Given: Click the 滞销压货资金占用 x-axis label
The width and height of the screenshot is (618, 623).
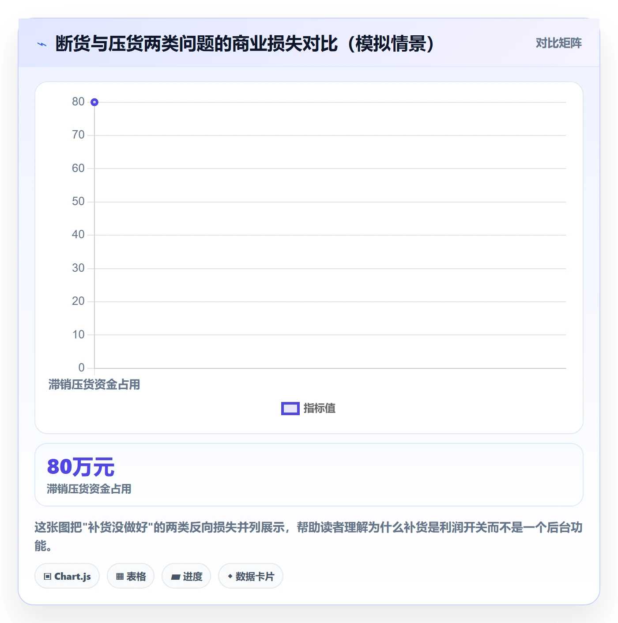Looking at the screenshot, I should pos(94,385).
